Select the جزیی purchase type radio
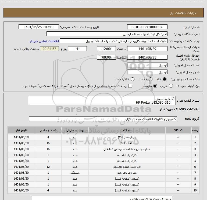 pyautogui.click(x=171, y=86)
